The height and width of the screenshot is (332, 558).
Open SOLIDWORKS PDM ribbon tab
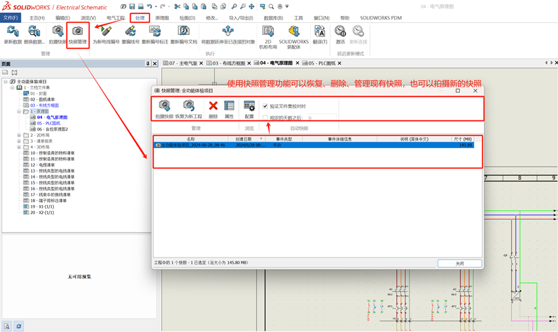coord(381,17)
